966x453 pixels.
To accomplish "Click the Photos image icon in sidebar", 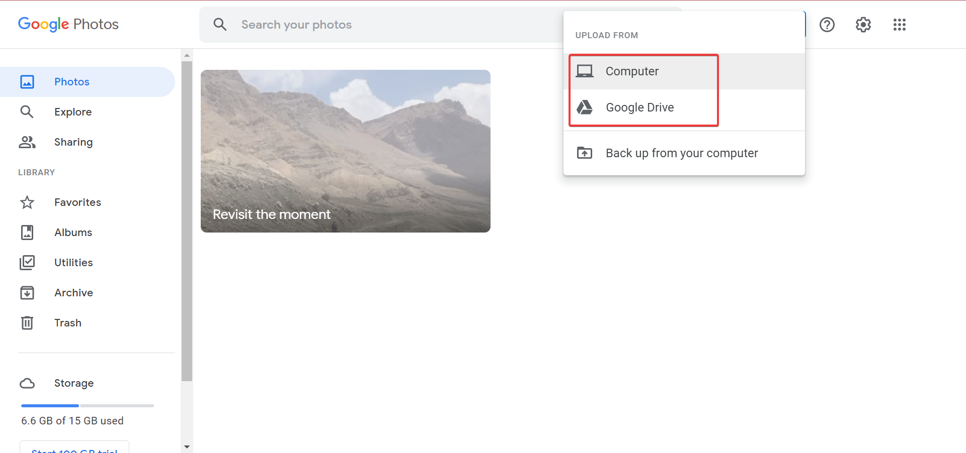I will 27,82.
